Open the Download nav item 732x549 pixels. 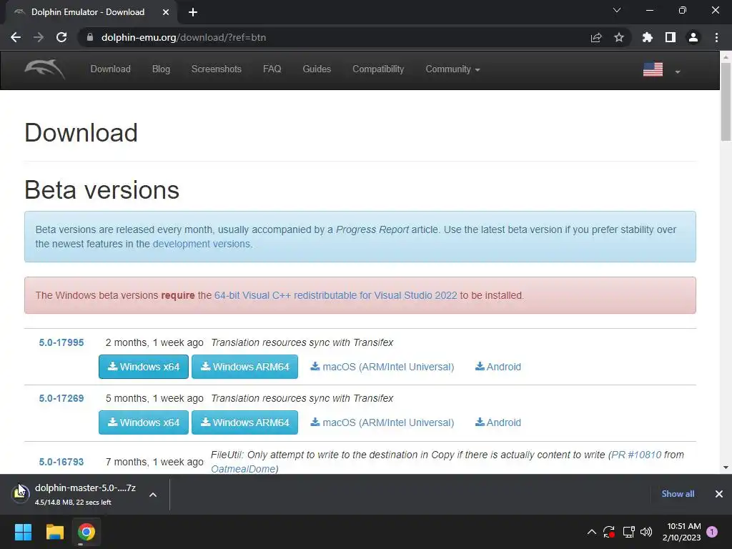click(x=110, y=69)
